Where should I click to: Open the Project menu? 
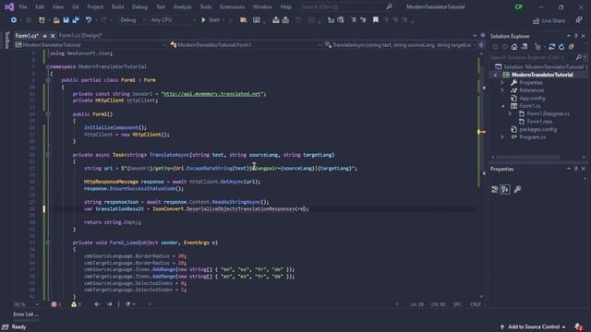[95, 6]
